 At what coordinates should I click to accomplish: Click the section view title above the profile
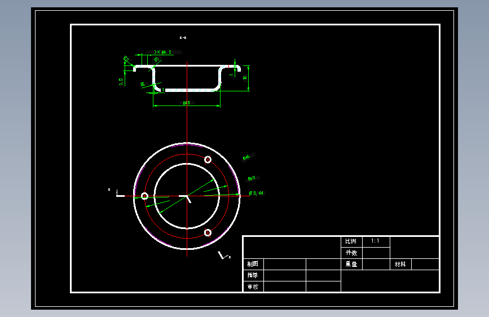point(183,38)
